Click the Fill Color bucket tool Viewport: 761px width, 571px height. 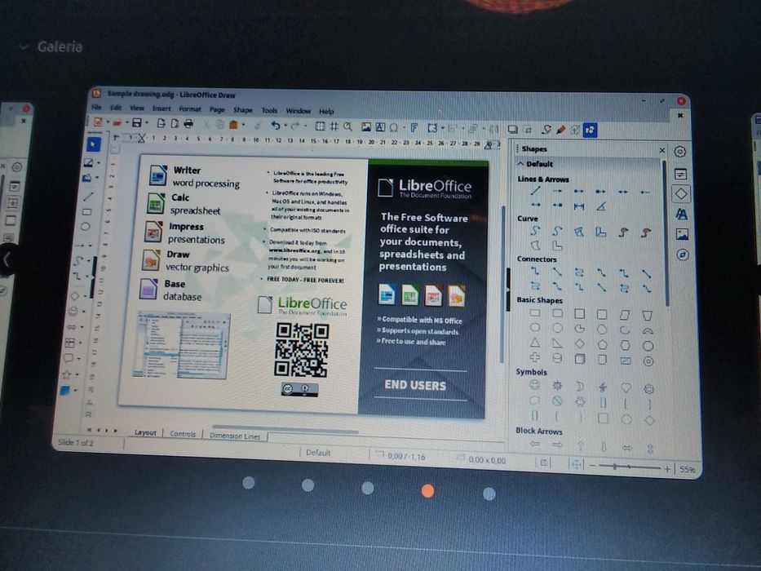[87, 178]
